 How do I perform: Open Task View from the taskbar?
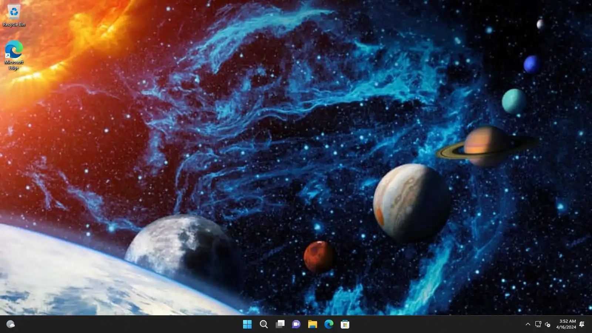pos(280,324)
